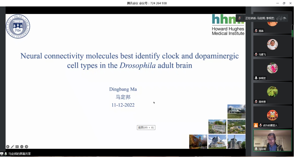Viewport: 294px width, 157px height.
Task: Click the castle building photo on slide
Action: [236, 142]
